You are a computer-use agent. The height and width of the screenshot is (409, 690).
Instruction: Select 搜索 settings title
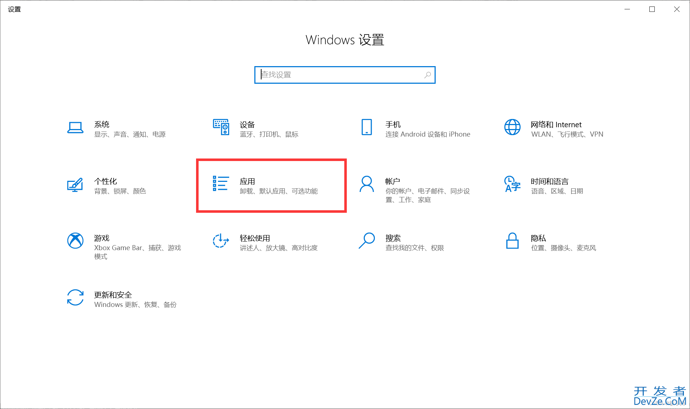(393, 238)
